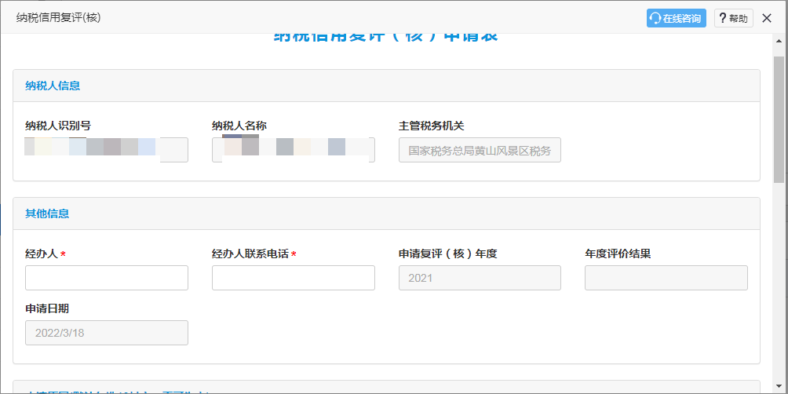Open the 在线咨询 online consultation button
Image resolution: width=788 pixels, height=394 pixels.
(x=677, y=18)
